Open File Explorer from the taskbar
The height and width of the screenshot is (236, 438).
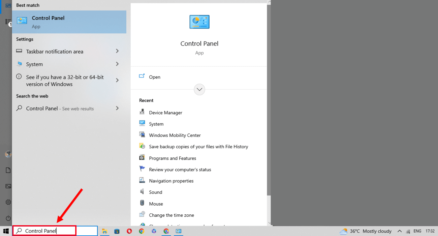pos(105,231)
